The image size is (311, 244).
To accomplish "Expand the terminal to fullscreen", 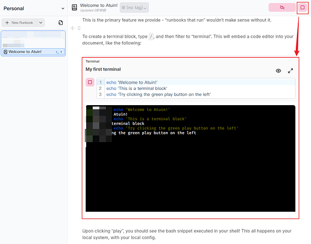I will tap(290, 71).
